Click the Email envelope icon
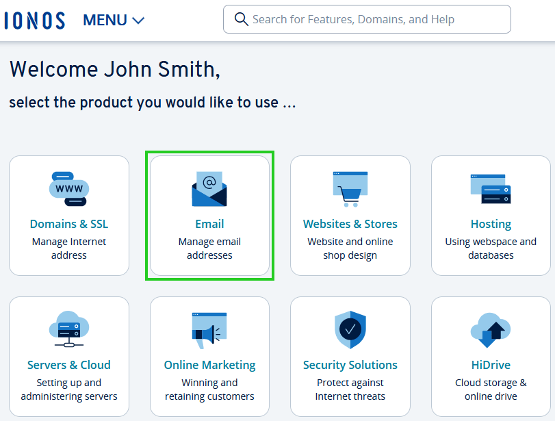This screenshot has height=421, width=555. pos(209,189)
